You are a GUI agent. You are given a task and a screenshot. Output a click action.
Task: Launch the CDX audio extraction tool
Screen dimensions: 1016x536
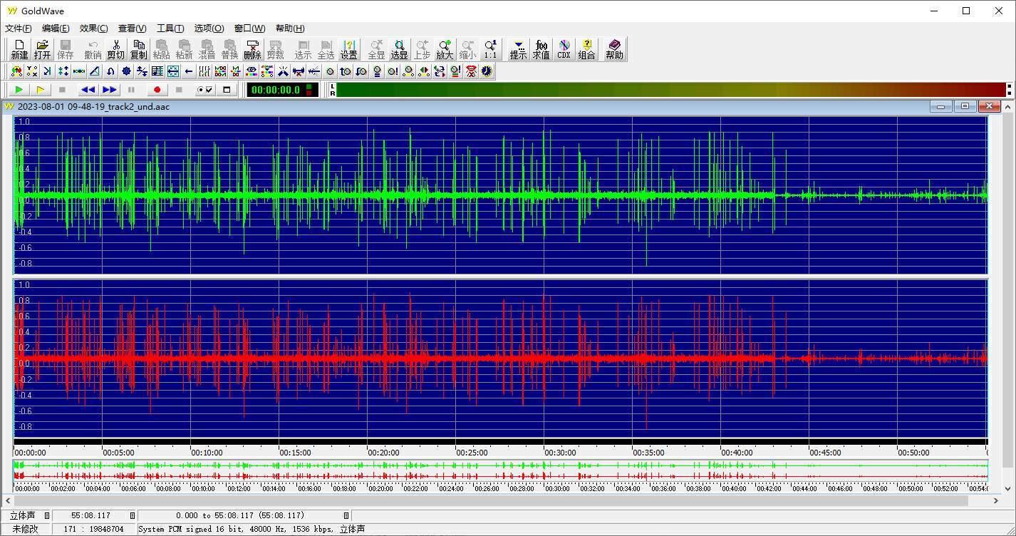564,49
